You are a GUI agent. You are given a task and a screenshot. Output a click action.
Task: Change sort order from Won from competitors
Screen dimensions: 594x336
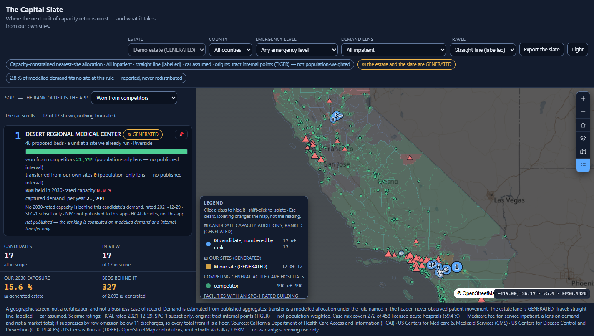click(x=134, y=98)
